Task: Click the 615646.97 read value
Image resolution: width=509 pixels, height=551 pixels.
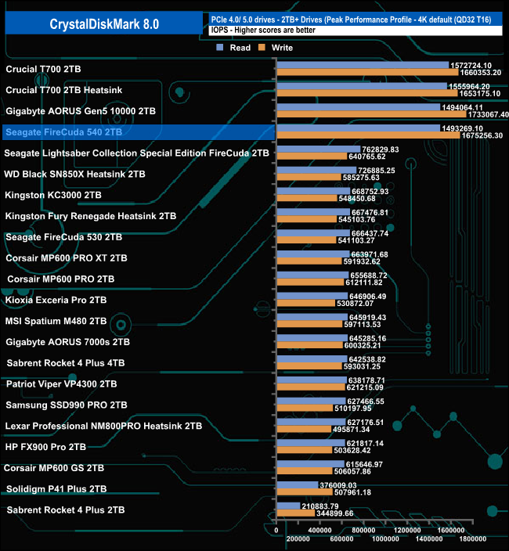Action: tap(364, 465)
